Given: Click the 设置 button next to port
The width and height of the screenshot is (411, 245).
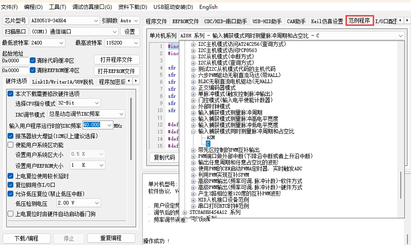Looking at the screenshot, I should (x=129, y=32).
